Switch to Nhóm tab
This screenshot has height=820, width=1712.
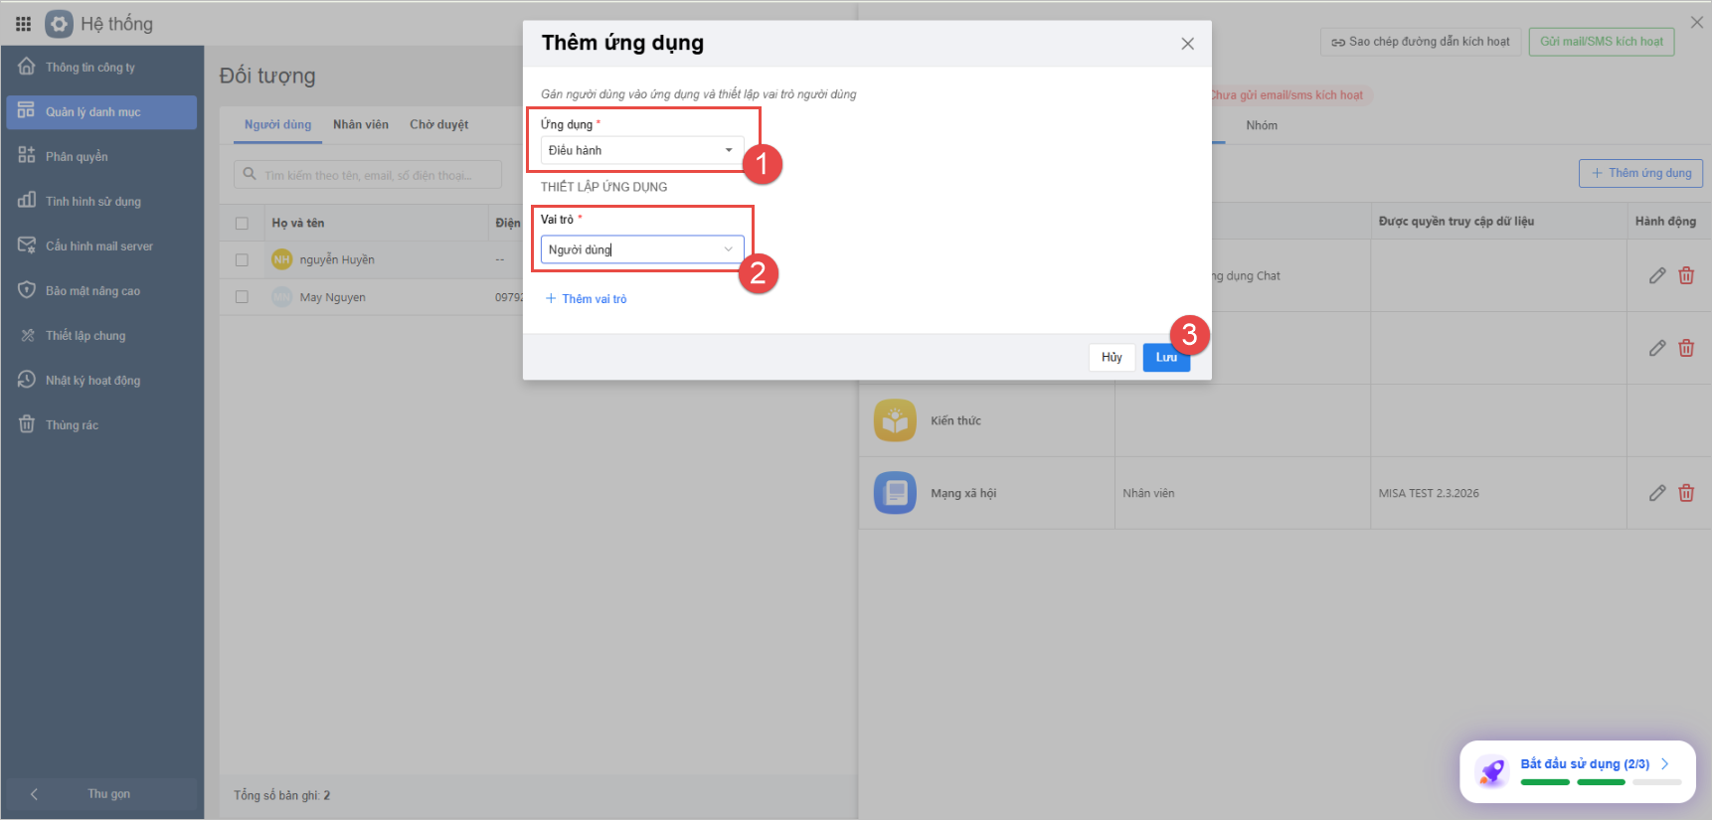(1262, 126)
